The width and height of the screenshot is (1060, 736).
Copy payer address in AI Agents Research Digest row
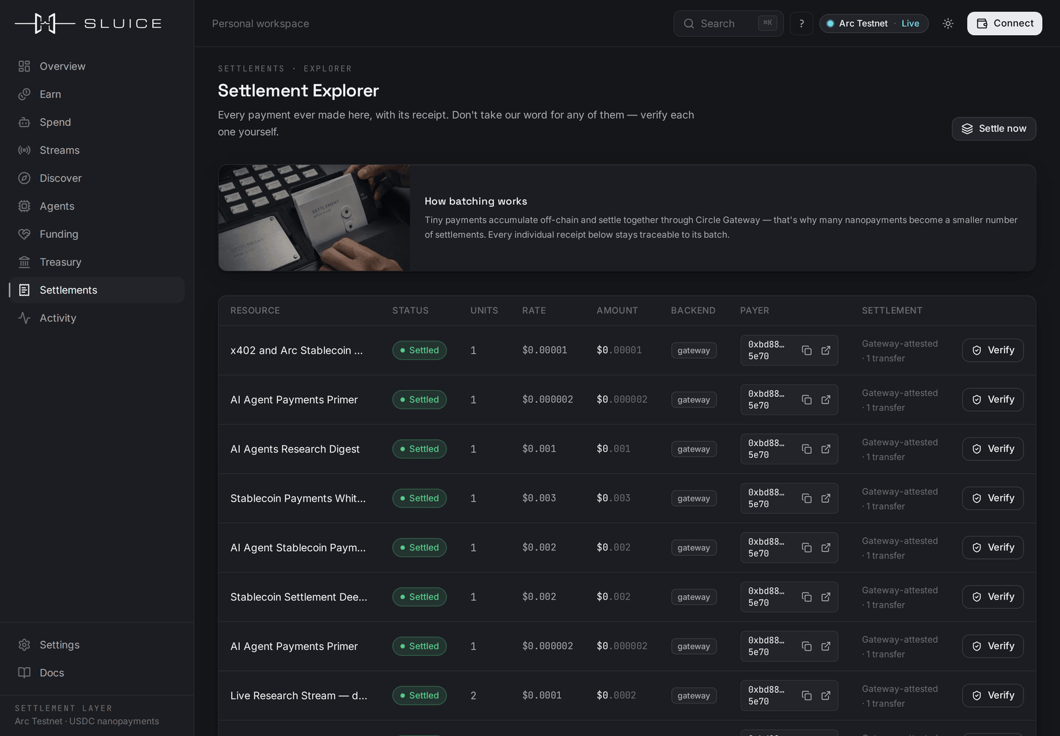(x=806, y=449)
